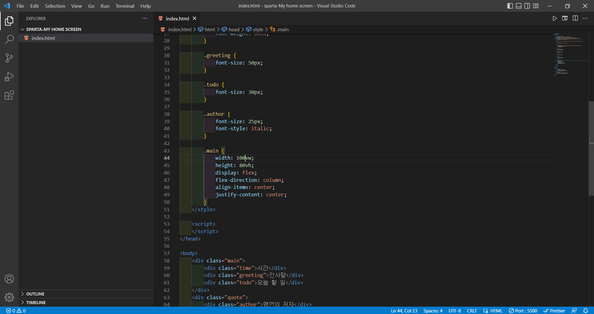Expand the TIMELINE section
Screen dimensions: 594x314
86,303
